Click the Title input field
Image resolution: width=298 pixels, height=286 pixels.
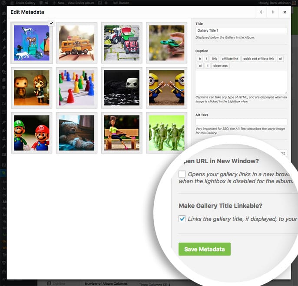click(x=241, y=30)
